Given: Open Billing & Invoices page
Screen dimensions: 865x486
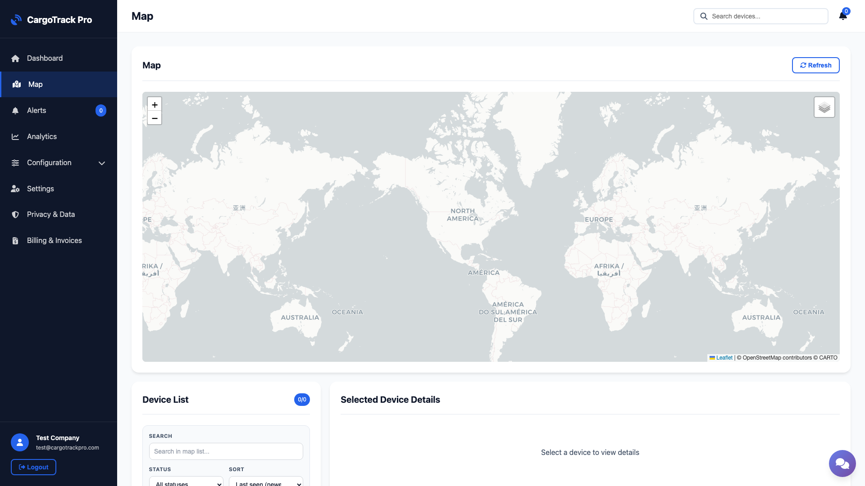Looking at the screenshot, I should point(54,240).
